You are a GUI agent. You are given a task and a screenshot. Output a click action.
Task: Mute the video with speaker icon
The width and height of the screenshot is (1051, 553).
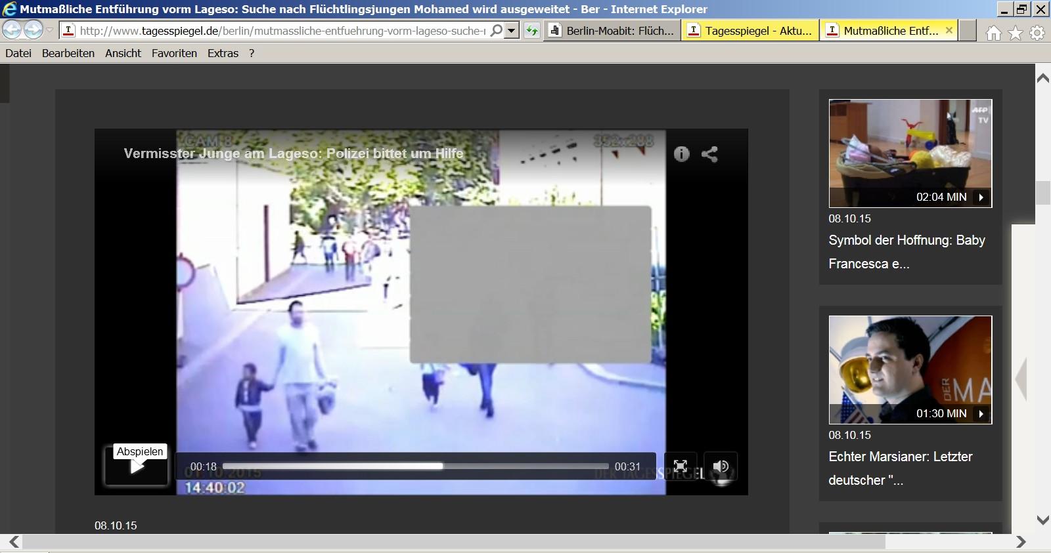pos(721,466)
